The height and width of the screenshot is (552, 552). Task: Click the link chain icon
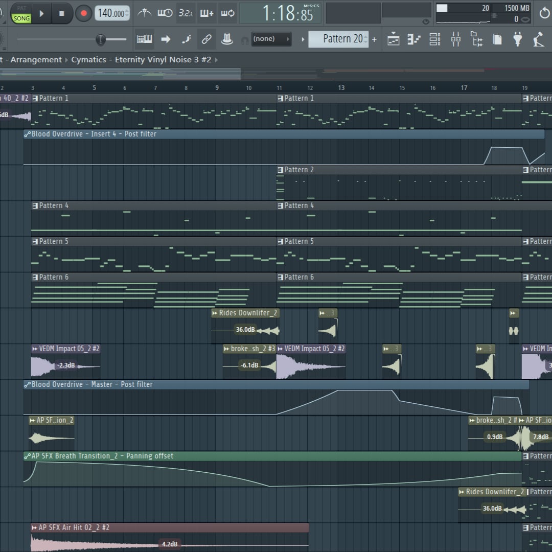click(x=206, y=39)
